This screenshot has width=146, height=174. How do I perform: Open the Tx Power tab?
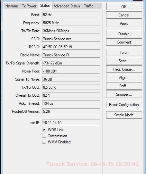(x=29, y=6)
